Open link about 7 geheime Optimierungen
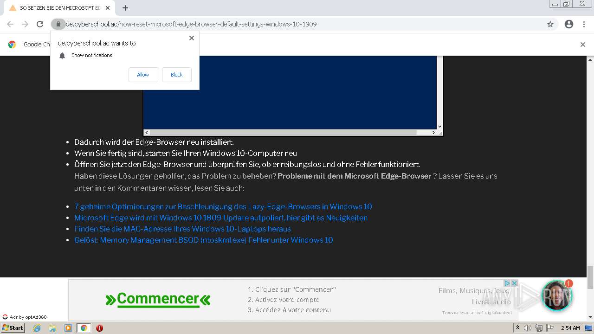The height and width of the screenshot is (334, 594). click(x=223, y=206)
